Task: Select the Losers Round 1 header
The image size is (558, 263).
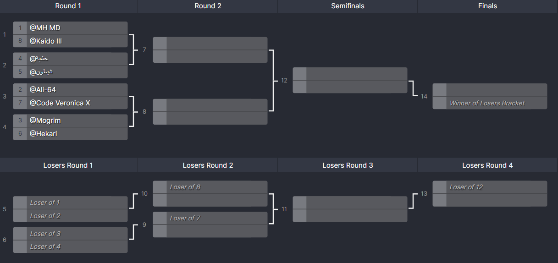Action: click(x=68, y=165)
